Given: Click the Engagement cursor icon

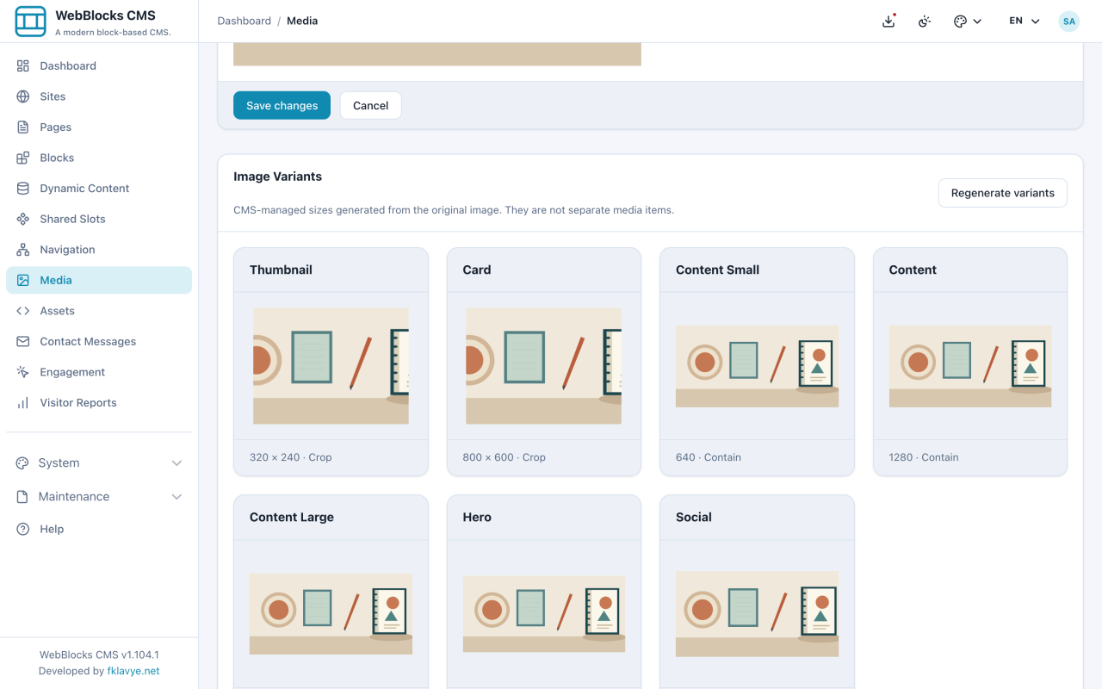Looking at the screenshot, I should [23, 372].
